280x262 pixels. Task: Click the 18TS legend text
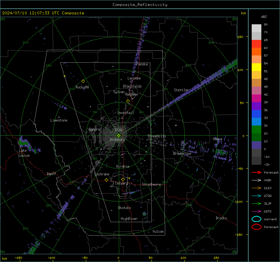[268, 212]
